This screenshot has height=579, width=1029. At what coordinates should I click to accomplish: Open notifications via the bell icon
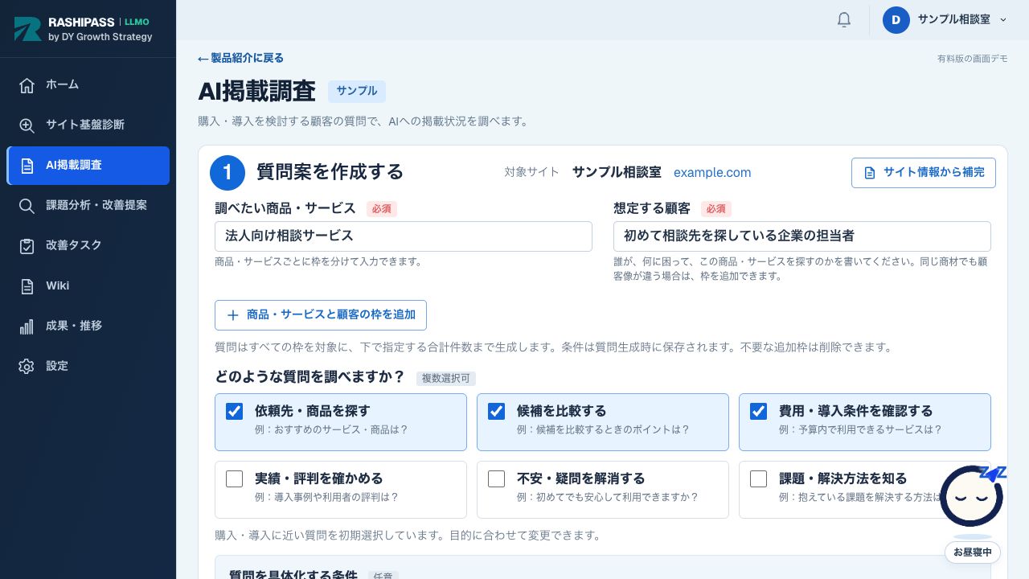pos(843,19)
